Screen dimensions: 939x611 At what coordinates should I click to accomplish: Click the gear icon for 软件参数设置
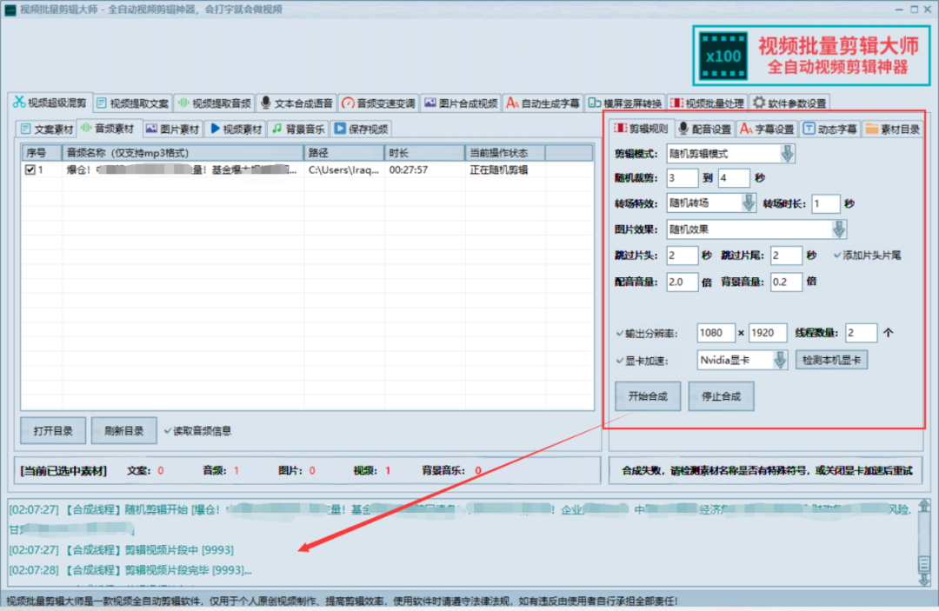point(759,103)
